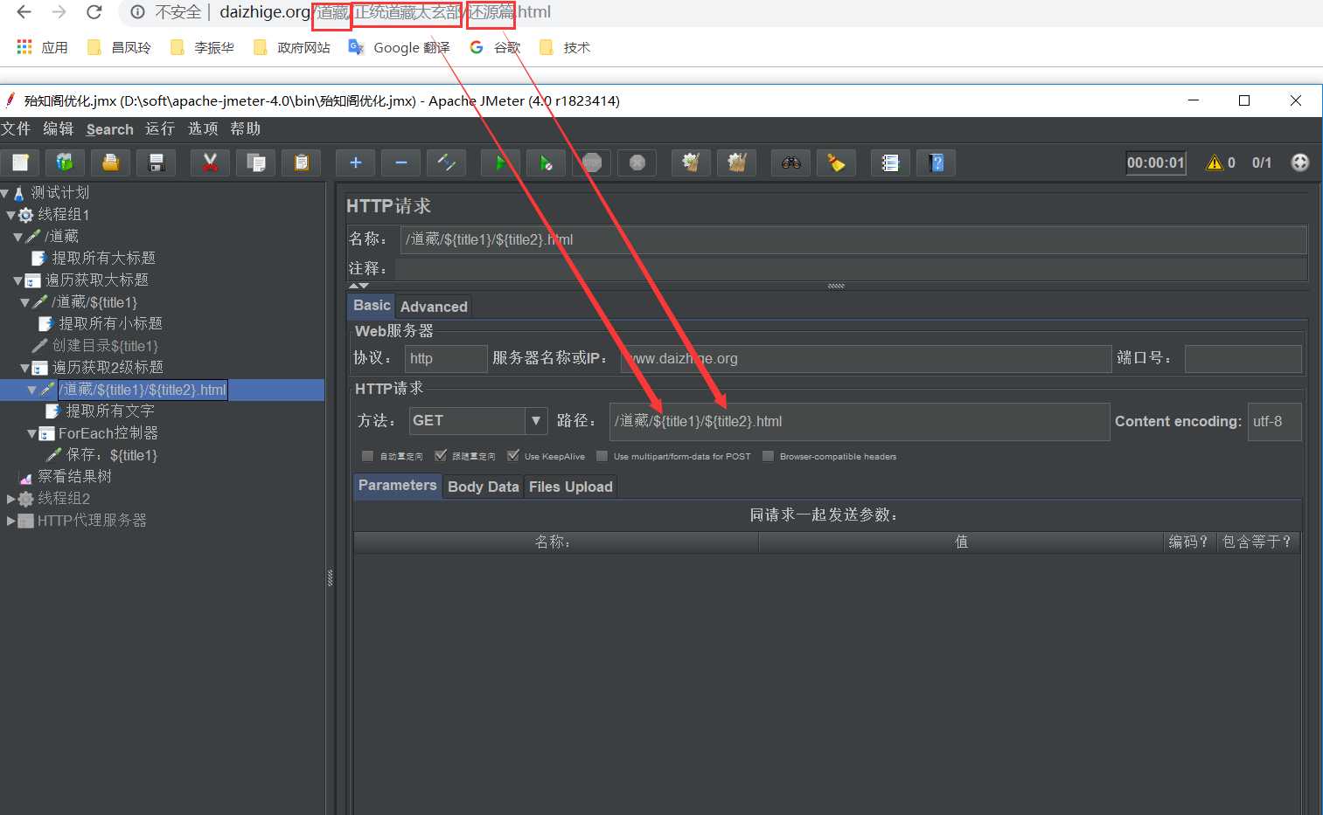This screenshot has height=815, width=1323.
Task: Open the 运行 menu
Action: 160,129
